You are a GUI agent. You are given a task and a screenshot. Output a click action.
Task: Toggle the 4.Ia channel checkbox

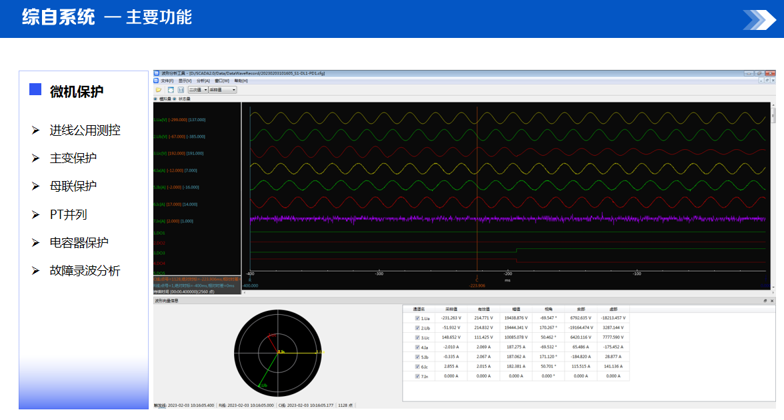[x=417, y=347]
